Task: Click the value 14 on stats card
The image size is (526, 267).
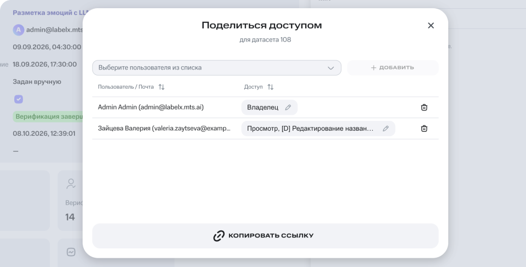Action: coord(70,217)
